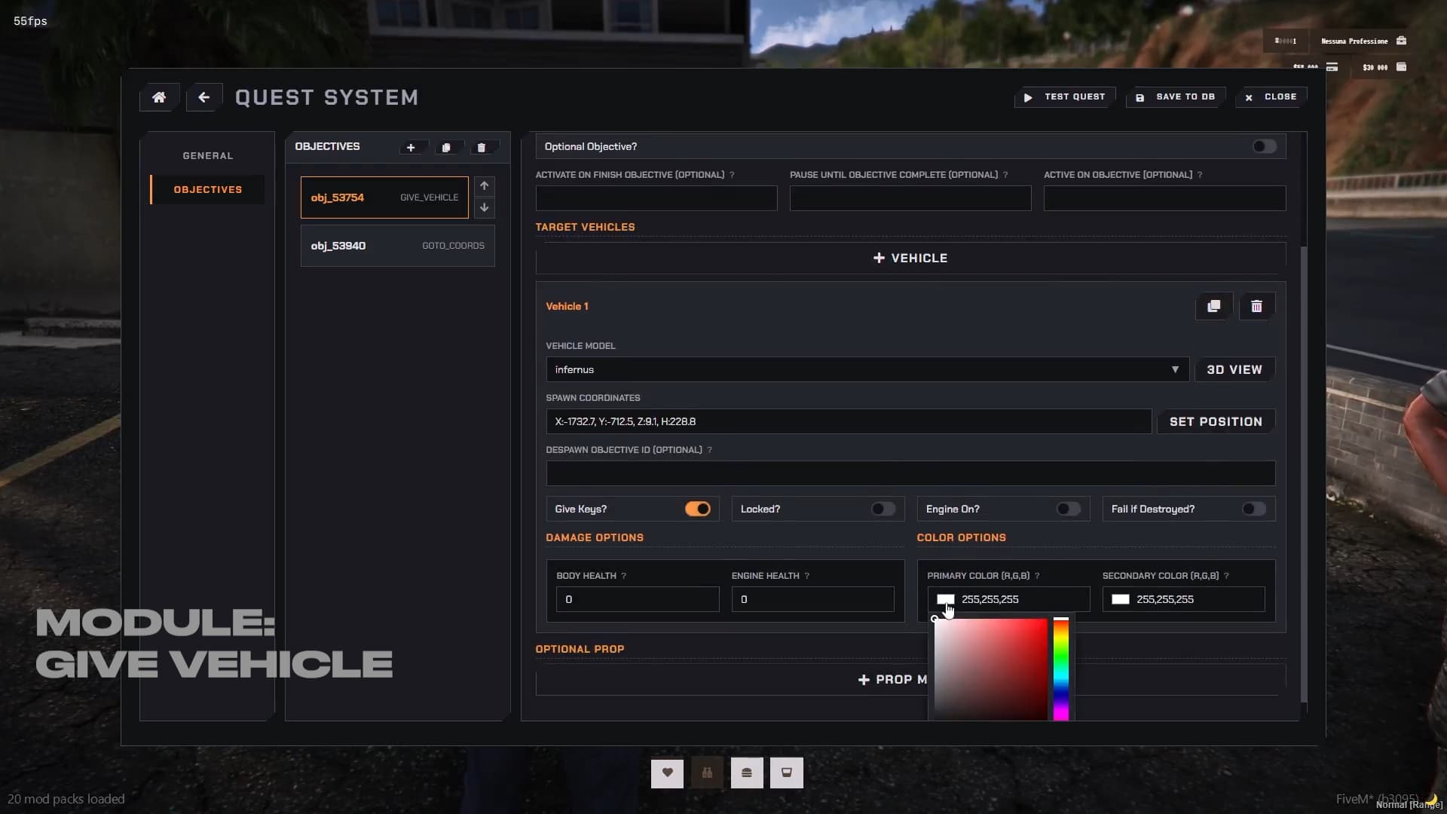The height and width of the screenshot is (814, 1447).
Task: Click the back arrow icon
Action: tap(203, 97)
